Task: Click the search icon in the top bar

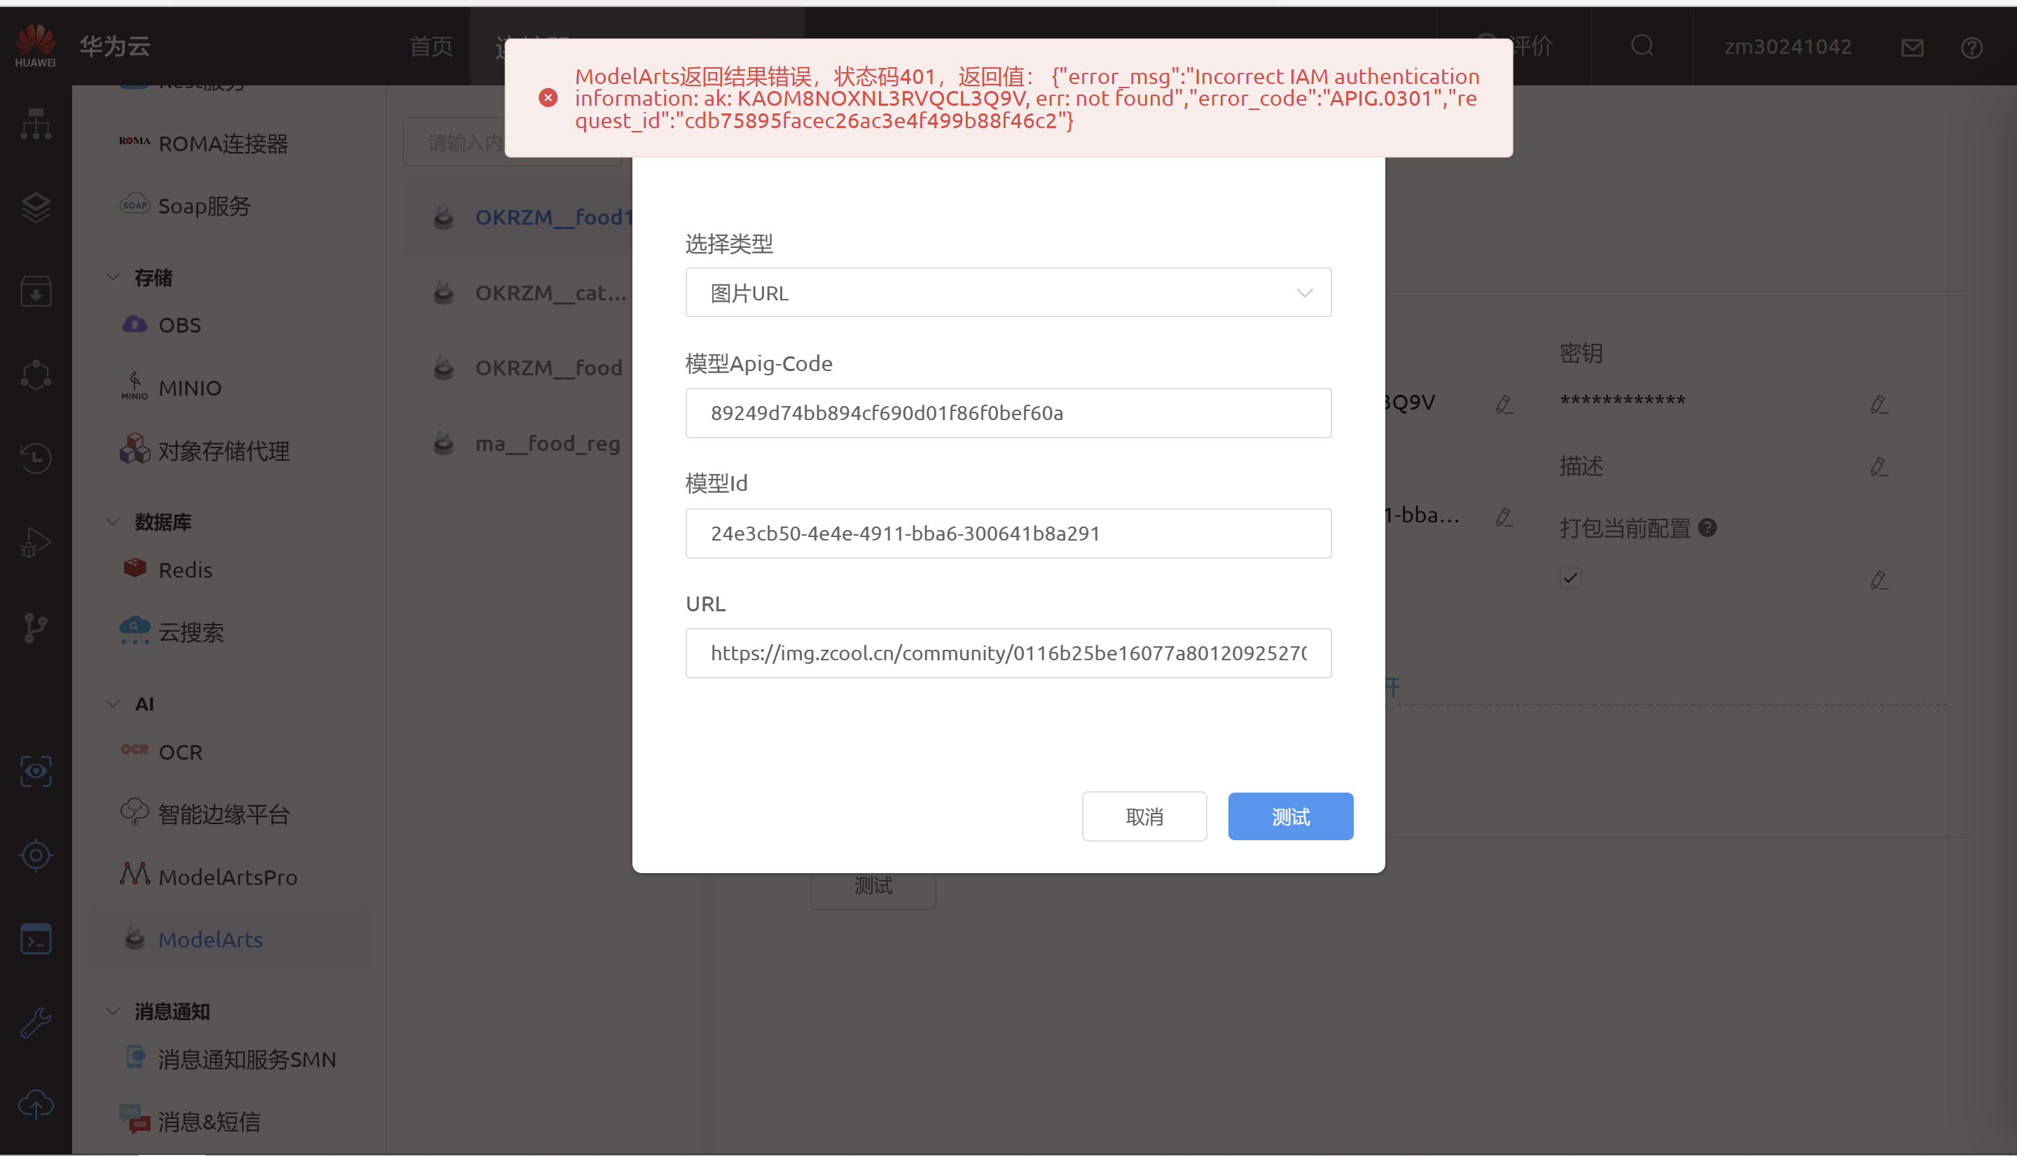Action: [x=1642, y=46]
